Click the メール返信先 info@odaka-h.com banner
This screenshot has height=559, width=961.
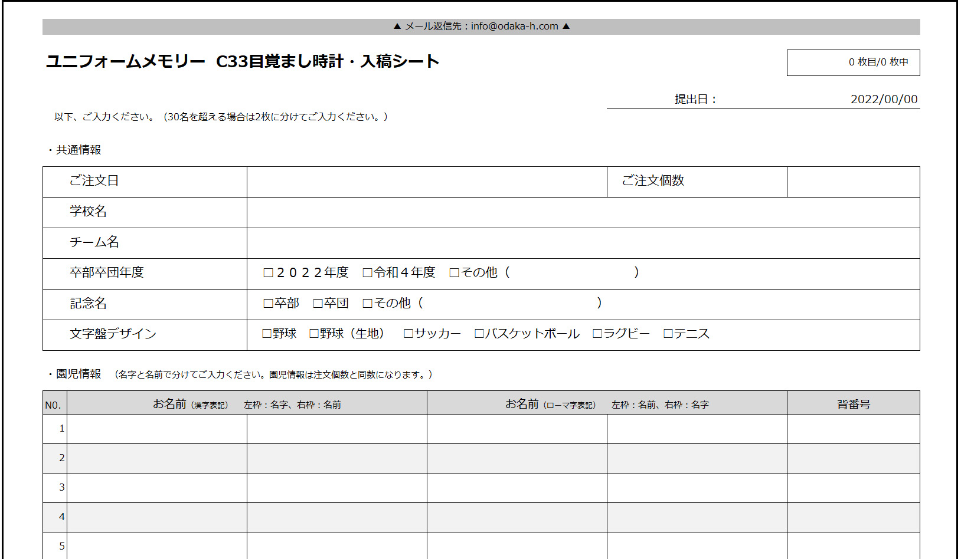pos(481,27)
